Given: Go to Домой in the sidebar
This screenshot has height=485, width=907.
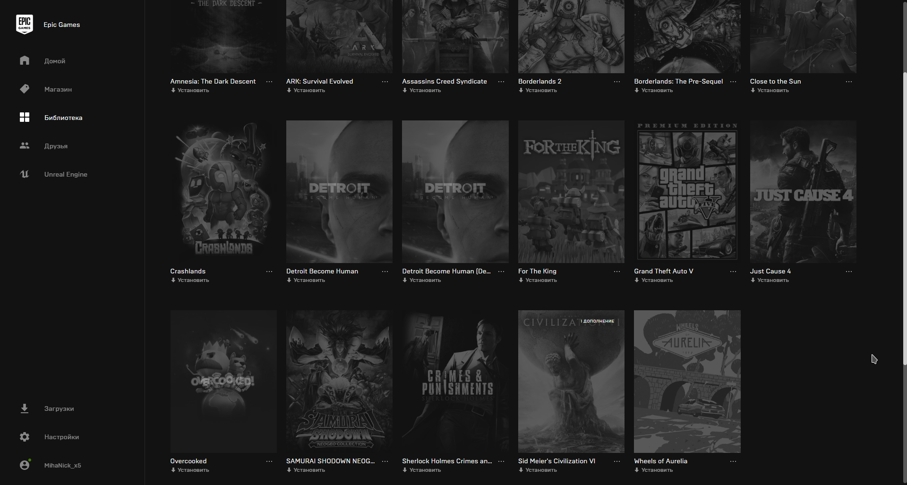Looking at the screenshot, I should (x=55, y=61).
